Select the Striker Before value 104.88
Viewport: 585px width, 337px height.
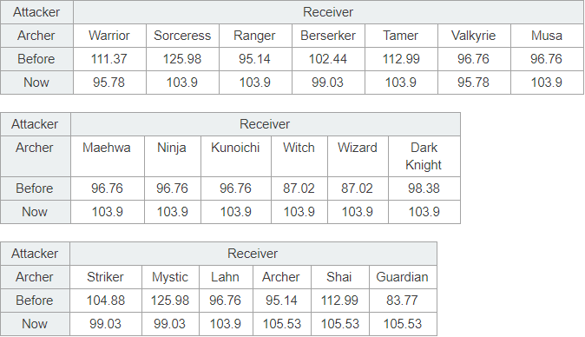click(106, 301)
